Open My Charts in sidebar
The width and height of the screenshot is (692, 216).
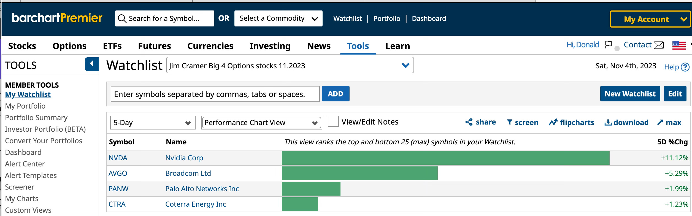[x=22, y=199]
